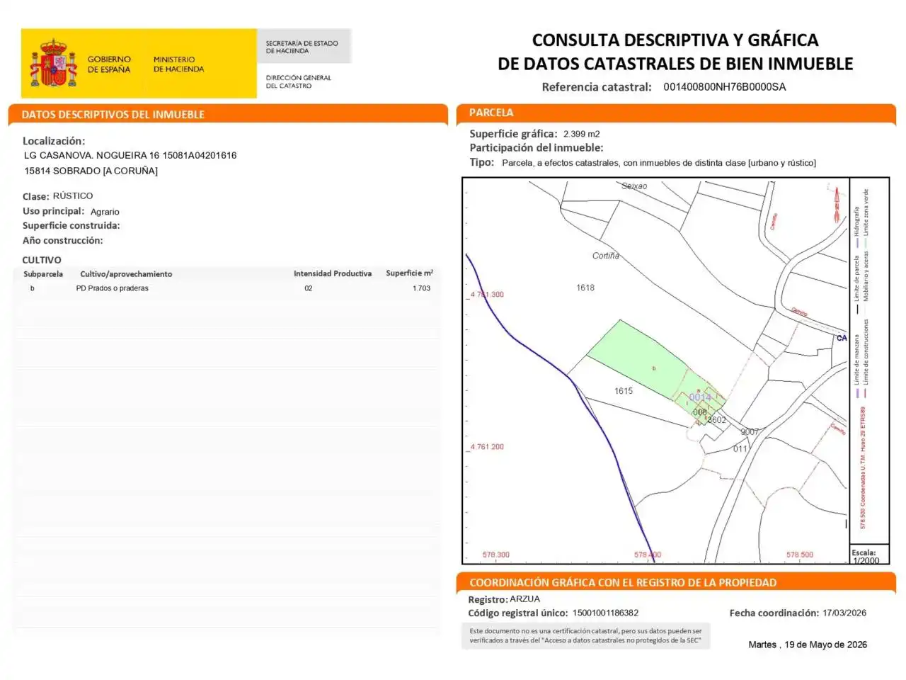Image resolution: width=906 pixels, height=680 pixels.
Task: Click parcel label 9007 on the map
Action: 750,431
